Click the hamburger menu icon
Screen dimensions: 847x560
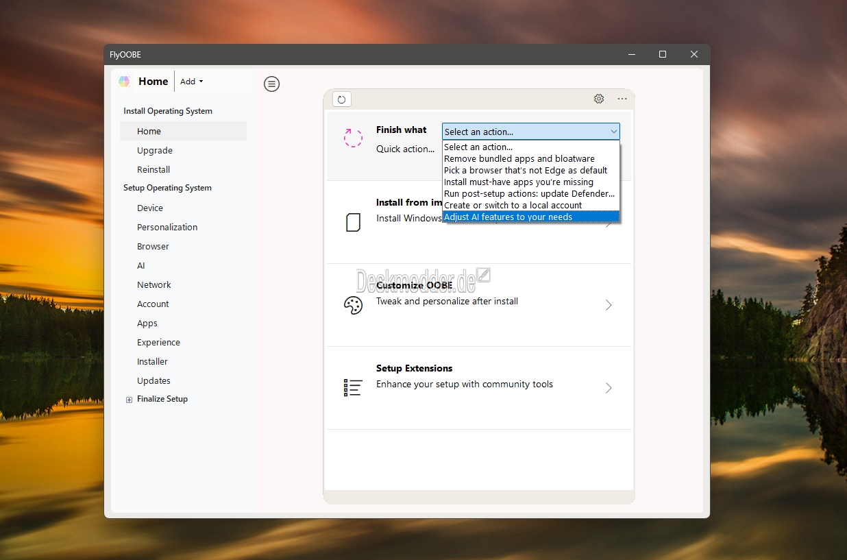pos(272,84)
